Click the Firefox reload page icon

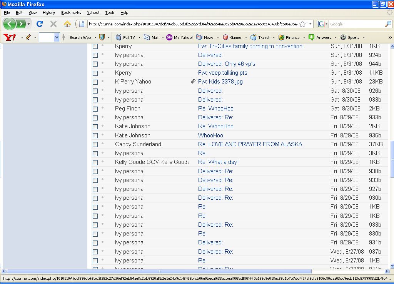tap(39, 24)
